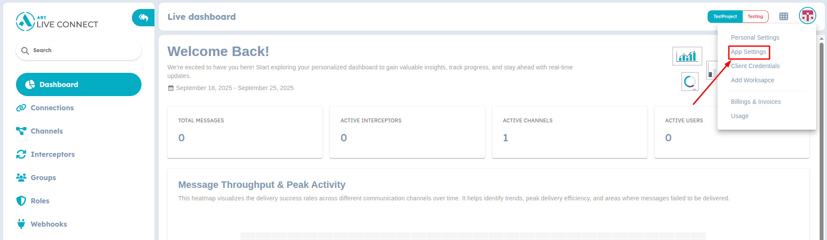The image size is (827, 240).
Task: Click the Total Messages card
Action: coord(245,132)
